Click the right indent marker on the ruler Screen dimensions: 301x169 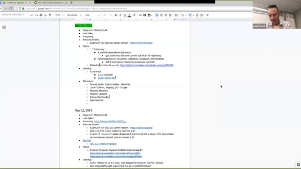pos(174,20)
